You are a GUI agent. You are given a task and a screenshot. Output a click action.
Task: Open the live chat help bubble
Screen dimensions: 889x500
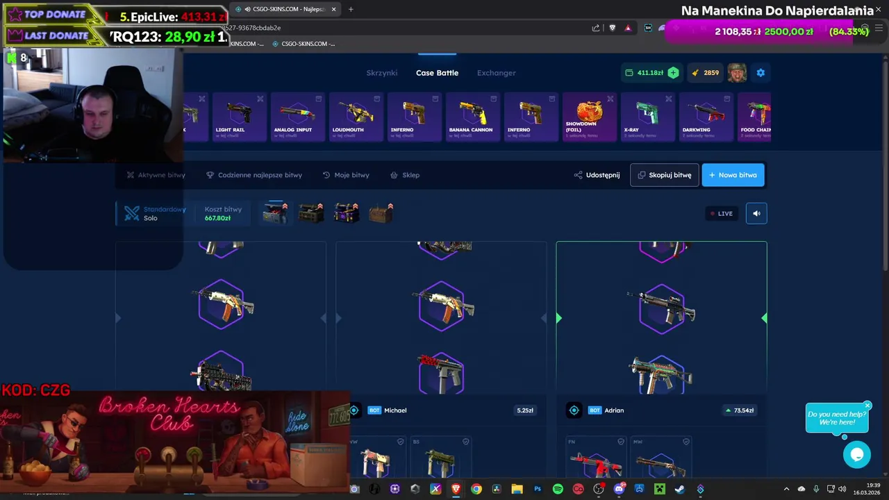click(857, 455)
